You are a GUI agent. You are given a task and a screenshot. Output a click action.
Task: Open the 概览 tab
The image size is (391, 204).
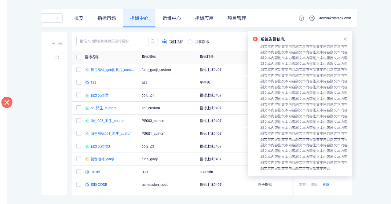(79, 18)
